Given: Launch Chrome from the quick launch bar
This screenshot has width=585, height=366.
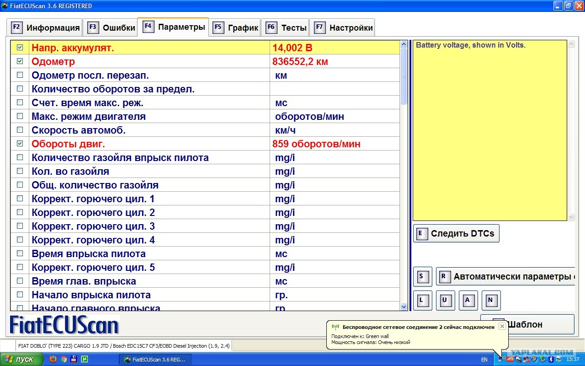Looking at the screenshot, I should pyautogui.click(x=64, y=359).
